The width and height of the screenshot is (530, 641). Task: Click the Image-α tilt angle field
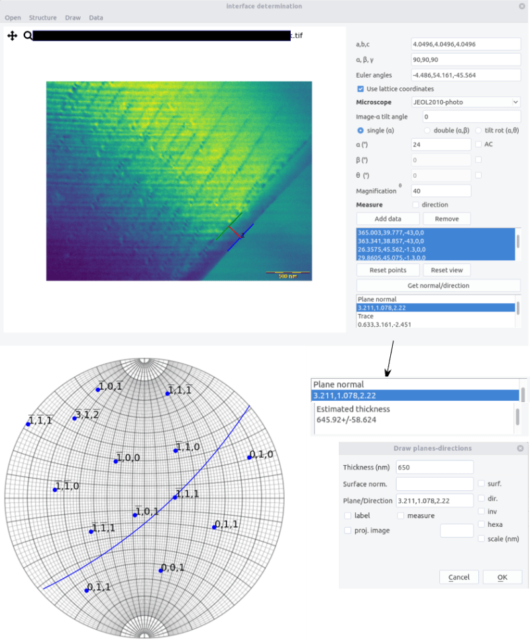pos(472,117)
